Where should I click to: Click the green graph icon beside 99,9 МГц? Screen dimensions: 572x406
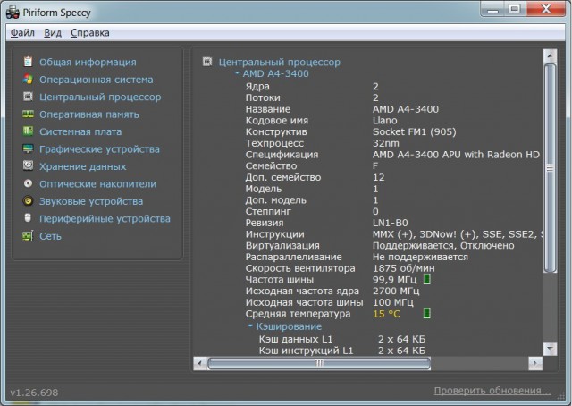click(427, 280)
